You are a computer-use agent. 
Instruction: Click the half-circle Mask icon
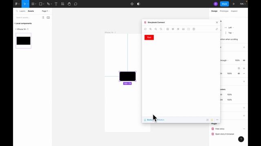(x=139, y=4)
